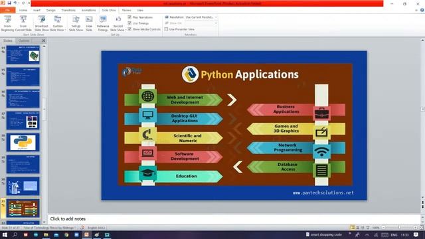
Task: Open the File tab
Action: point(7,10)
